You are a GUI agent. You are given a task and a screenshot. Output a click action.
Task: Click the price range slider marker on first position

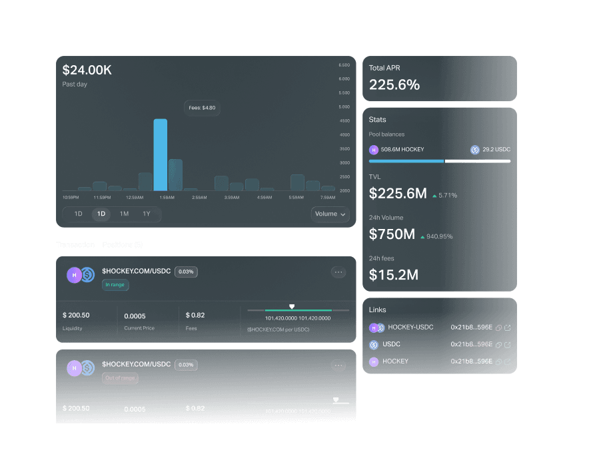pyautogui.click(x=291, y=307)
